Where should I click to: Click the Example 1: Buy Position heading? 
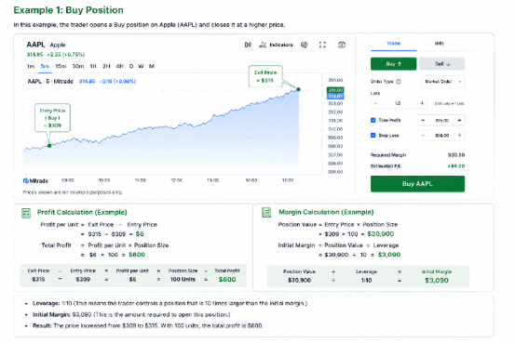click(x=69, y=10)
